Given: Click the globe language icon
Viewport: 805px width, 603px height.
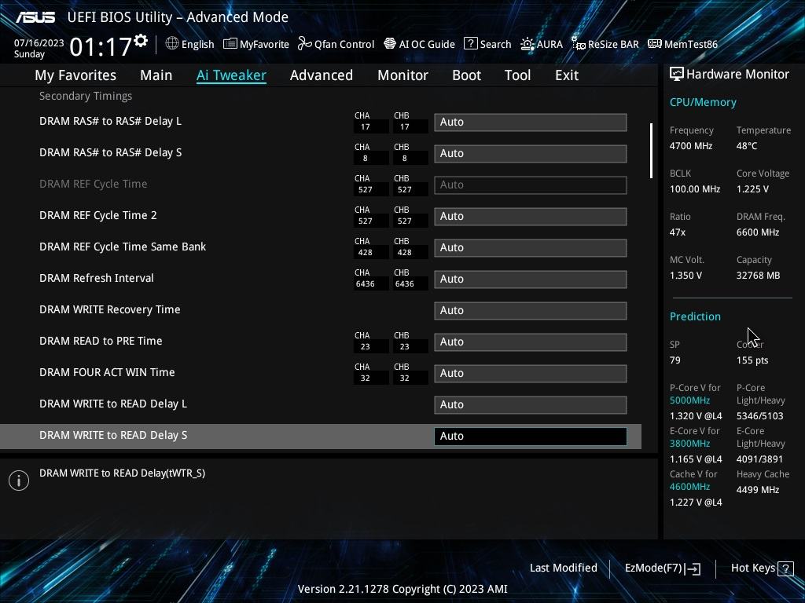Looking at the screenshot, I should pos(172,44).
